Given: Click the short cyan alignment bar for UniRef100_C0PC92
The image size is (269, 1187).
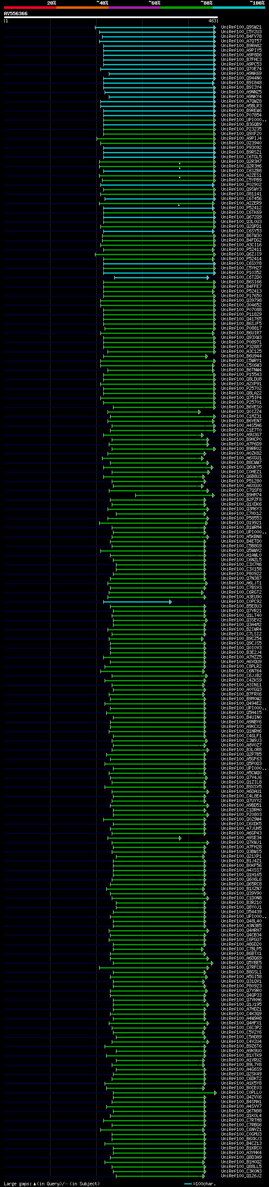Looking at the screenshot, I should tap(137, 602).
